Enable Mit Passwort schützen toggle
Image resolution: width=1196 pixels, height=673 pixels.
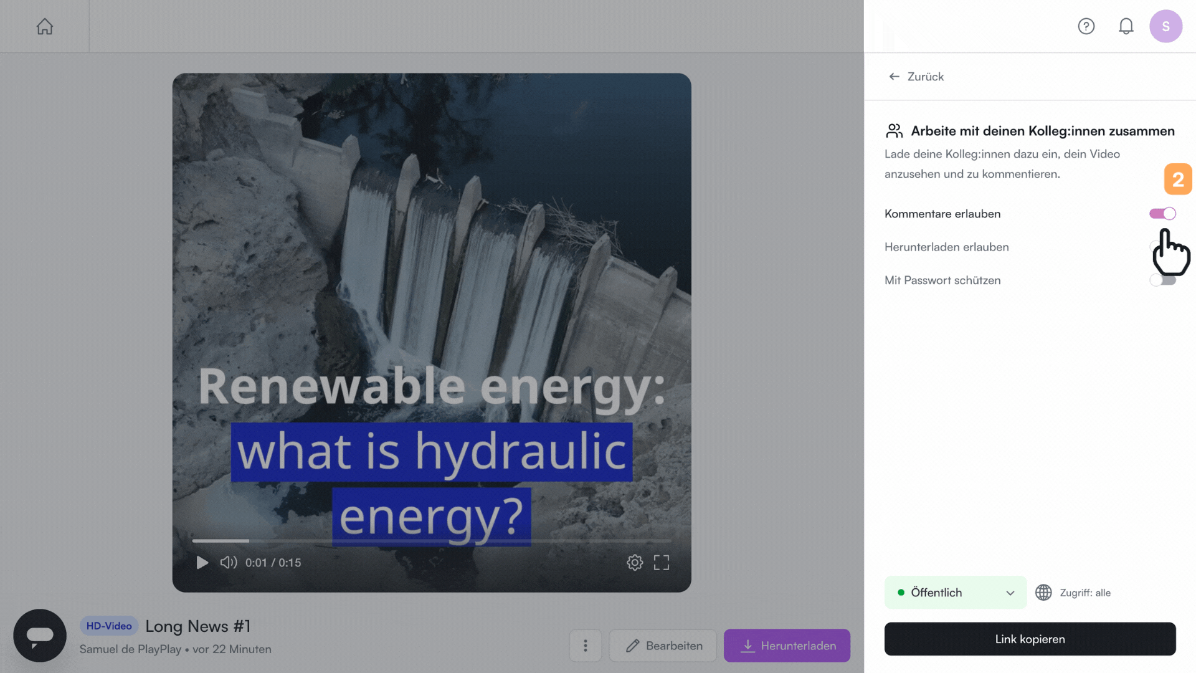tap(1162, 280)
